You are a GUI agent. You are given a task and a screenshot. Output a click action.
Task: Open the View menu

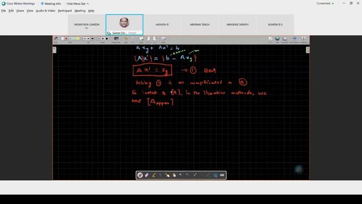30,11
